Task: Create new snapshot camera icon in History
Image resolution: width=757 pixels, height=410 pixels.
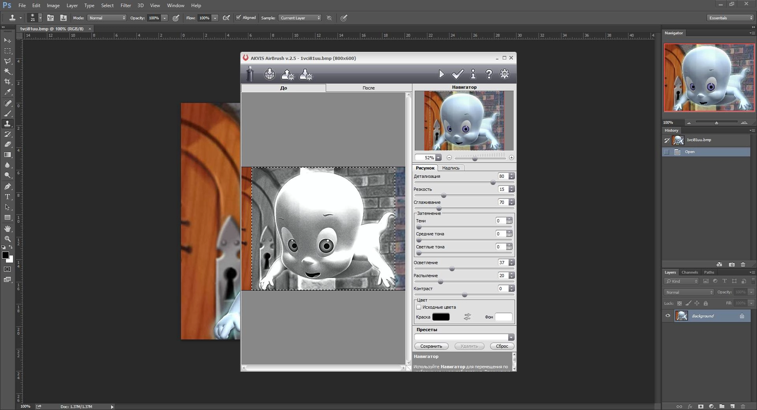Action: (732, 265)
